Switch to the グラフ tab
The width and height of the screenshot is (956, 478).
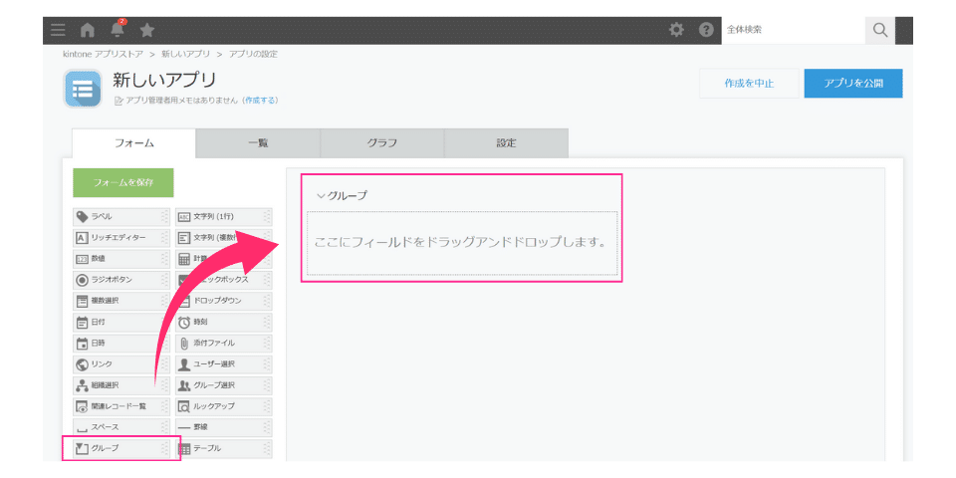point(382,143)
